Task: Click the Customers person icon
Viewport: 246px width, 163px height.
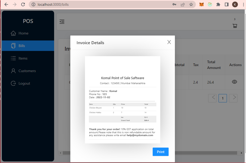Action: click(13, 71)
